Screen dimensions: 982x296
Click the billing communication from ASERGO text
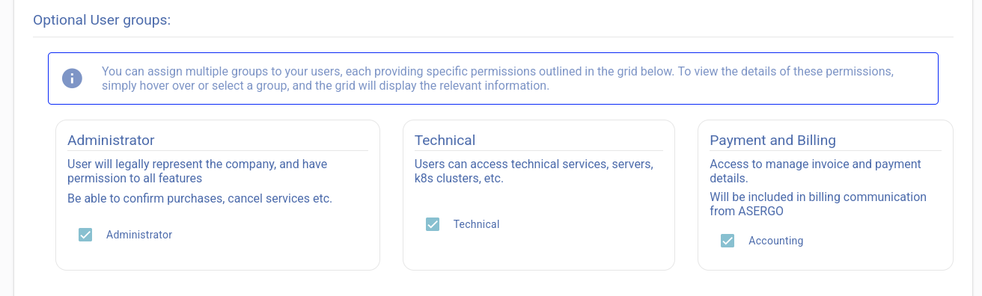pyautogui.click(x=818, y=204)
